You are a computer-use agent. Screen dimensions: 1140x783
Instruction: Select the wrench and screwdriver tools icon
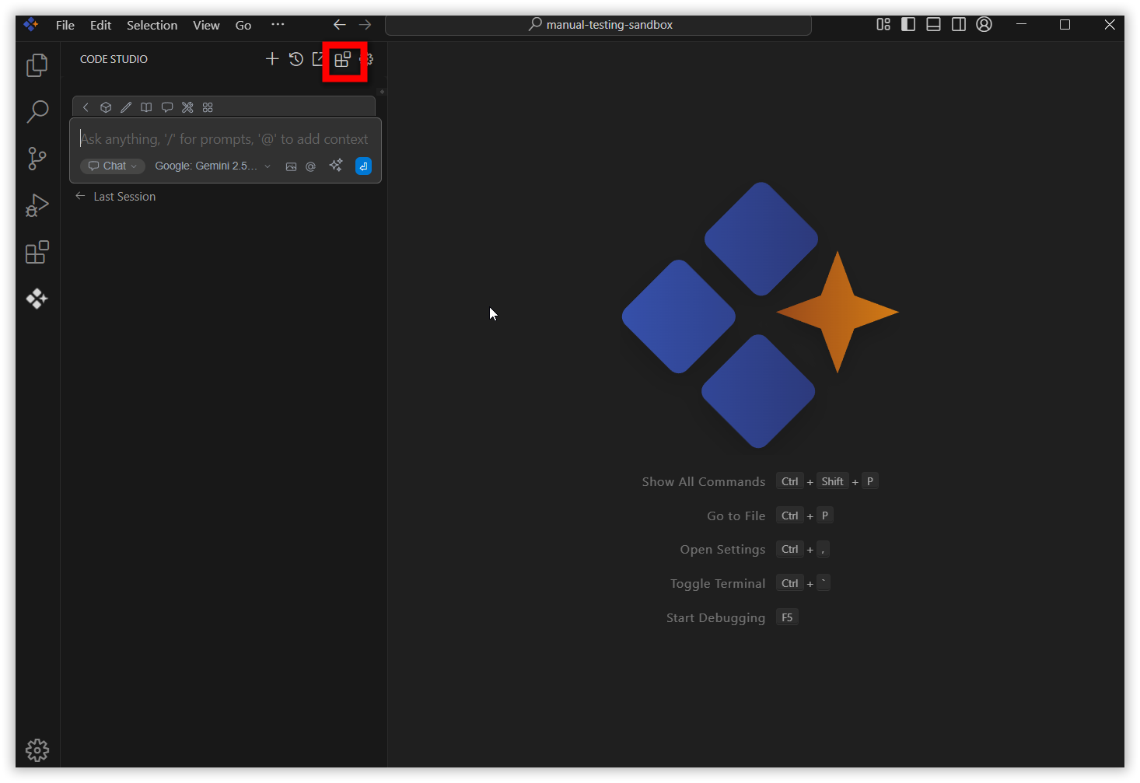[x=187, y=107]
